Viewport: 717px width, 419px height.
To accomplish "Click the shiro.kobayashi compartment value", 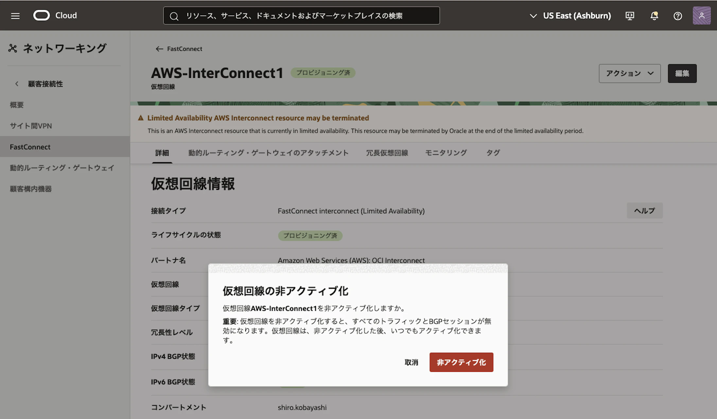I will click(x=302, y=408).
